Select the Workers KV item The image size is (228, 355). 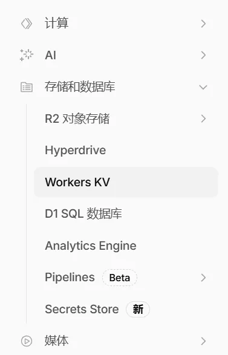[x=126, y=182]
